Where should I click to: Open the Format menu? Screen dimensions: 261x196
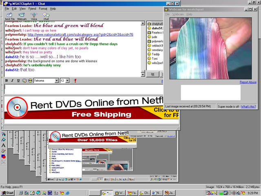point(43,9)
